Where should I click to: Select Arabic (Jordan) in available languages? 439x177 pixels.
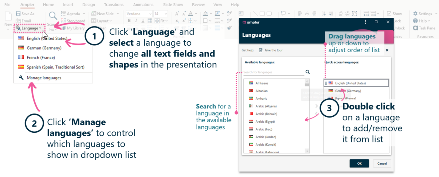click(274, 137)
